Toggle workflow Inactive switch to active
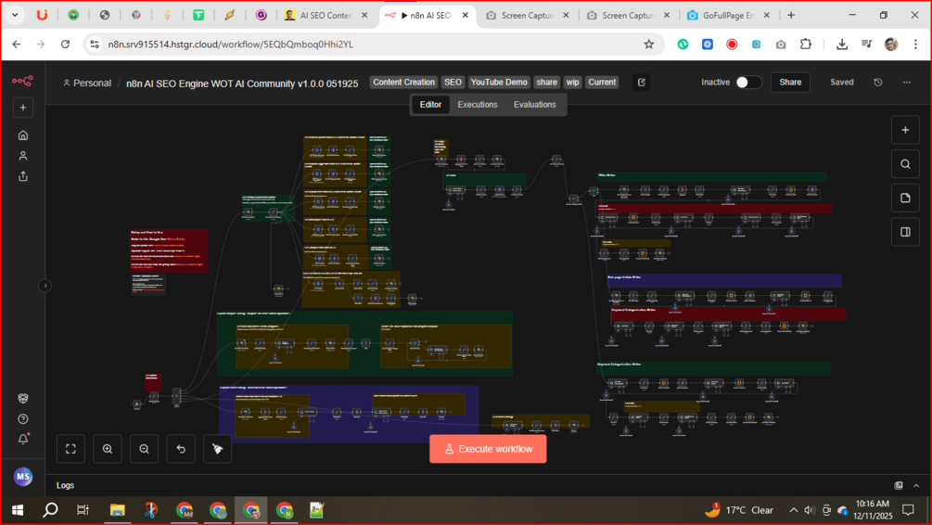Viewport: 932px width, 525px height. pyautogui.click(x=748, y=82)
